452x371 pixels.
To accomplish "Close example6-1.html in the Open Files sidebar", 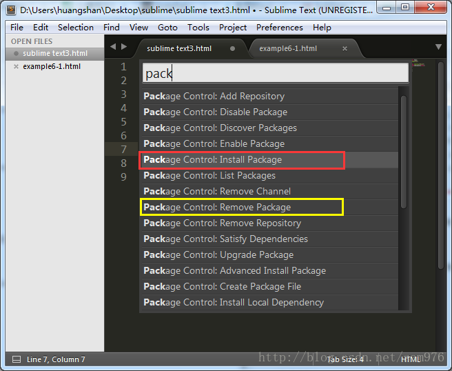I will point(16,67).
